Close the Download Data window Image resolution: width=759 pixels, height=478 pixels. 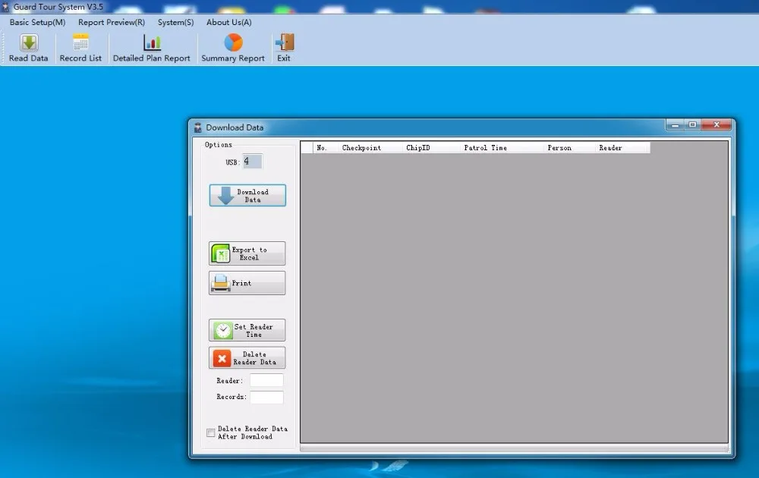point(717,125)
